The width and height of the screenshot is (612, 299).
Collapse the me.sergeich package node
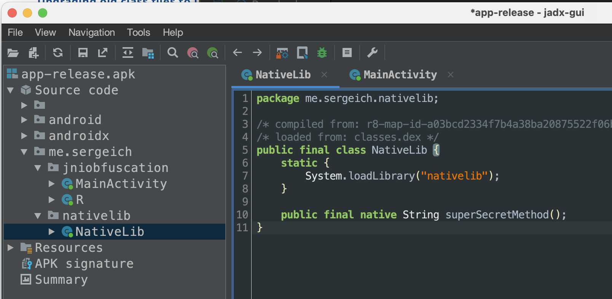(x=24, y=152)
